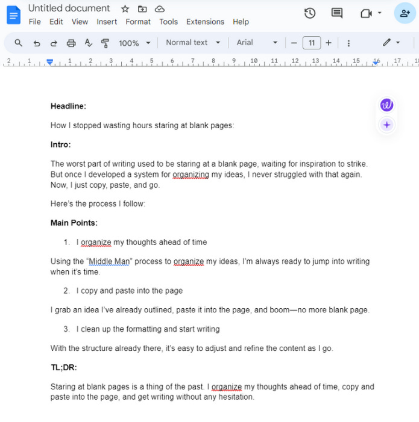Undo last action
The image size is (419, 422).
coord(37,43)
